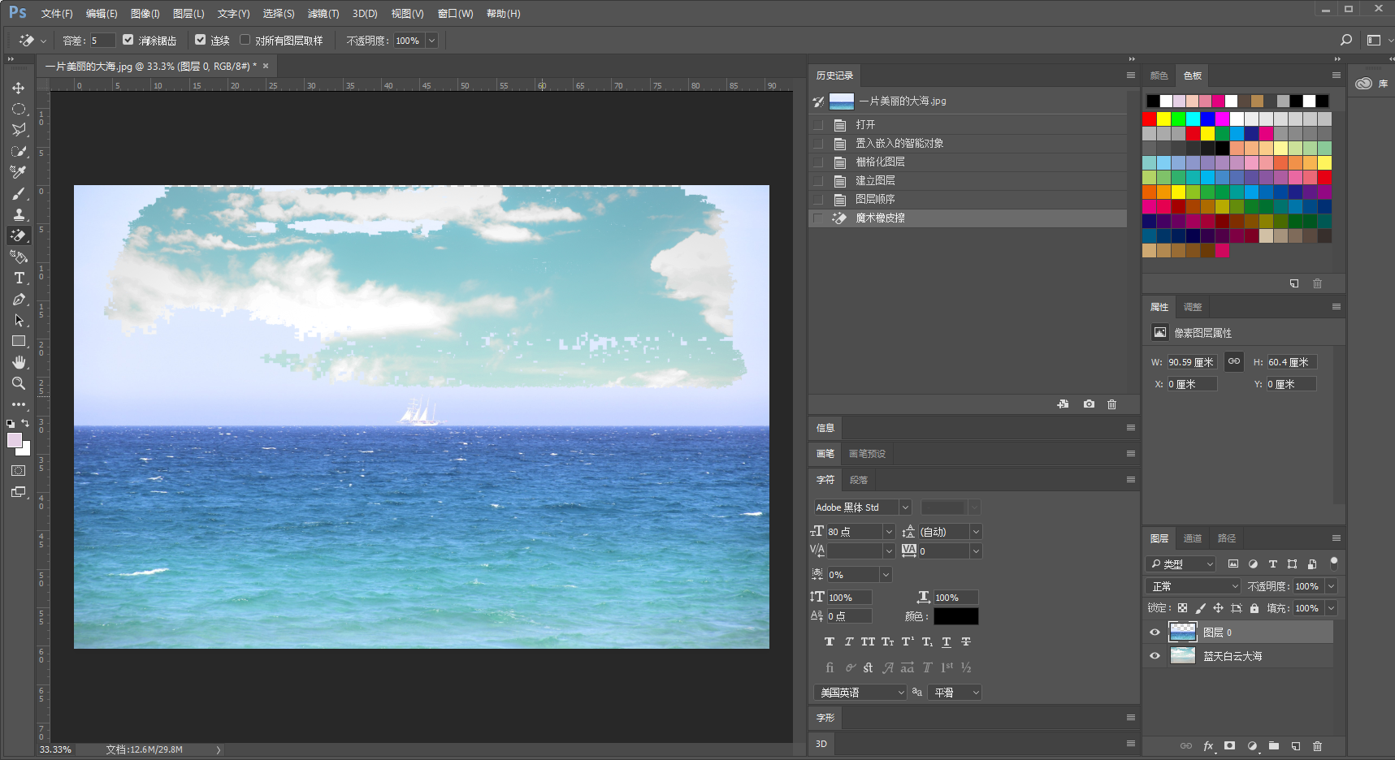This screenshot has width=1395, height=760.
Task: Click the camera snapshot icon in History panel
Action: click(x=1089, y=404)
